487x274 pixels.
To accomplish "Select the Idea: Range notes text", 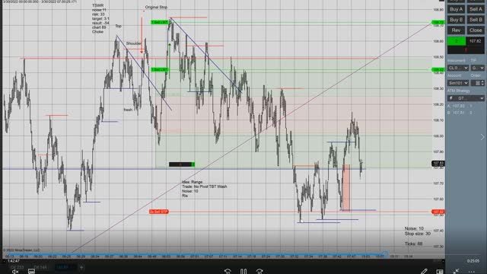I will tap(205, 189).
